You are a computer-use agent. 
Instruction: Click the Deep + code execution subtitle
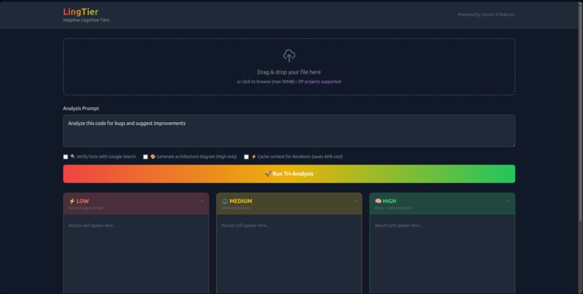tap(393, 208)
